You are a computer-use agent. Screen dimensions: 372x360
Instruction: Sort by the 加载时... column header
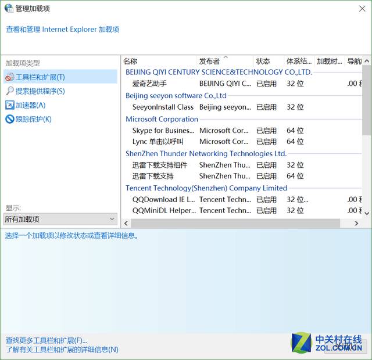[330, 61]
